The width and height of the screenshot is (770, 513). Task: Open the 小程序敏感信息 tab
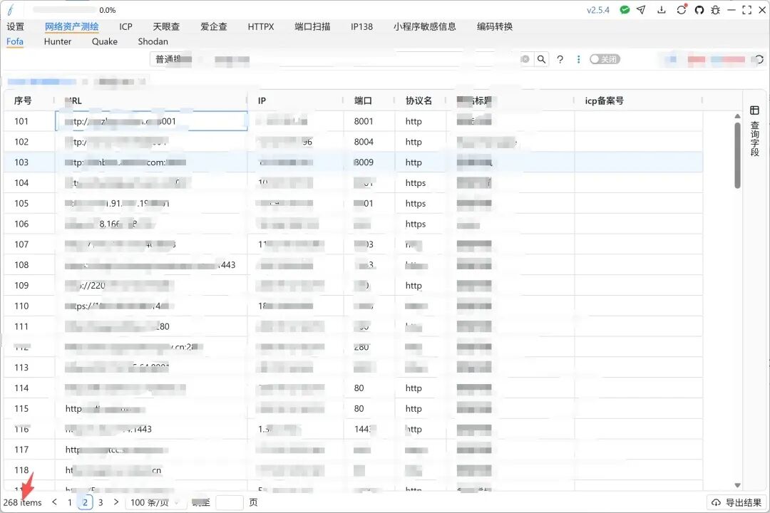click(x=424, y=26)
